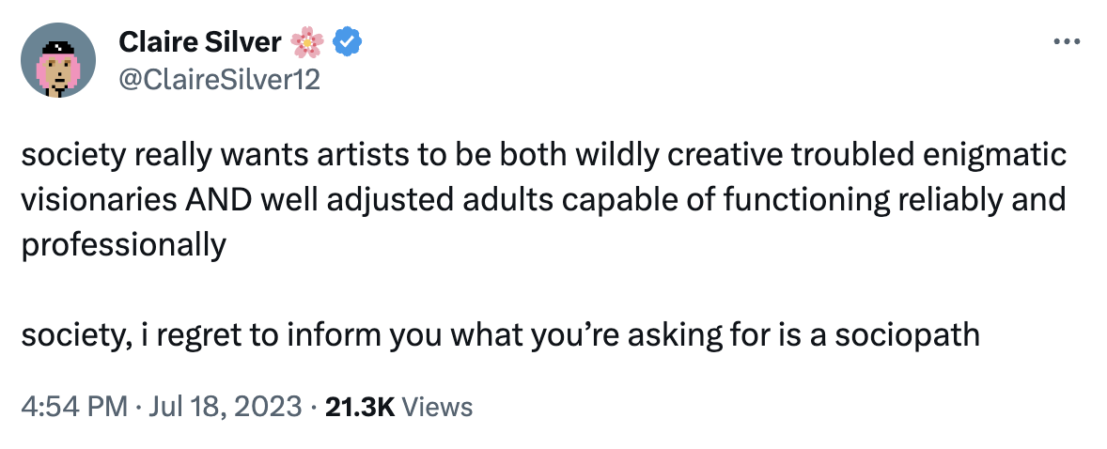Click the Views label
The height and width of the screenshot is (449, 1107).
(436, 407)
